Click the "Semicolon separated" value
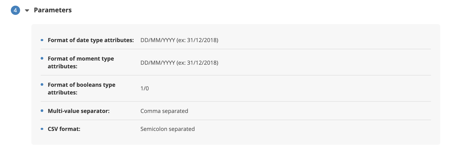466x153 pixels. (x=167, y=129)
